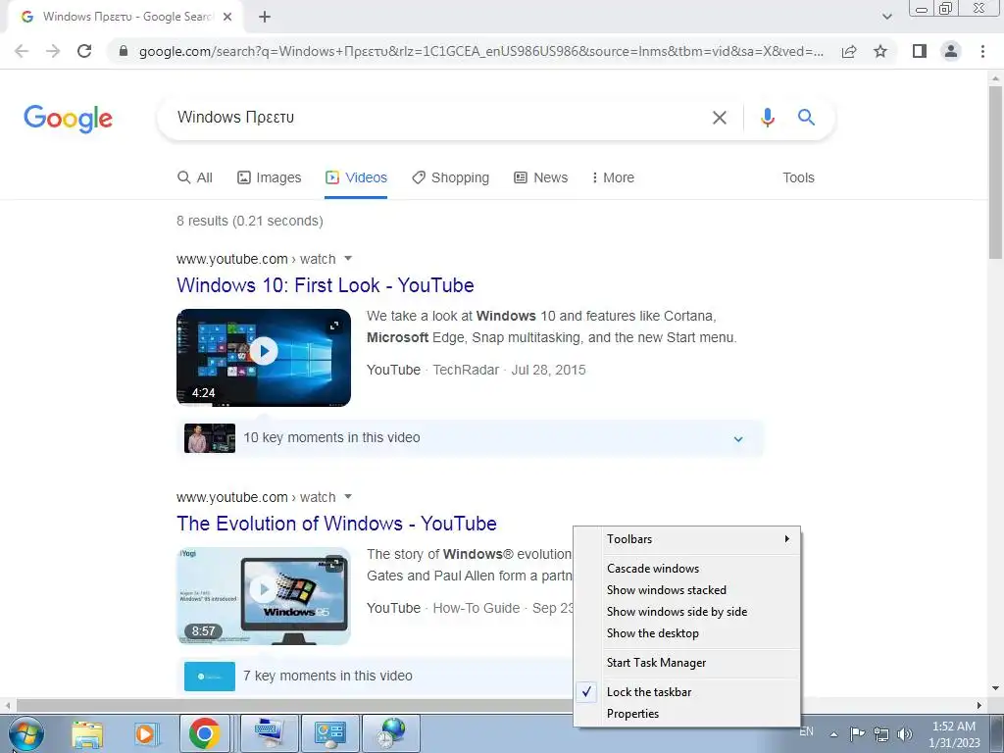Bookmark this page with the star icon

pos(880,51)
